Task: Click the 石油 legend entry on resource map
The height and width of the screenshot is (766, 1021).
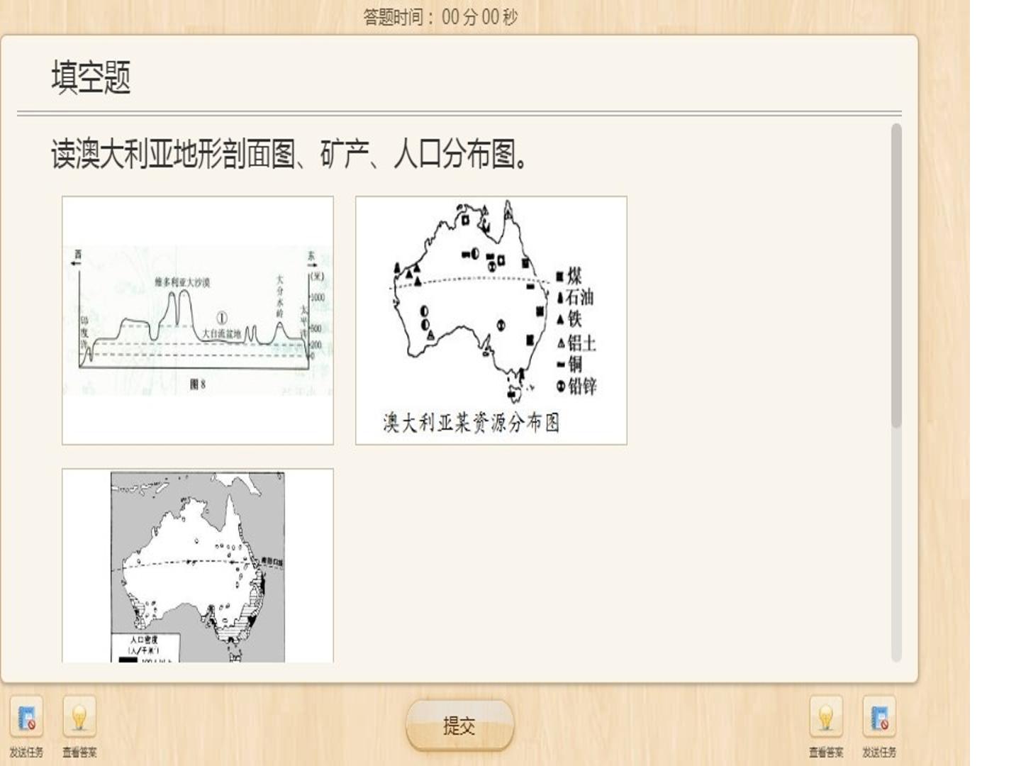Action: pyautogui.click(x=575, y=297)
